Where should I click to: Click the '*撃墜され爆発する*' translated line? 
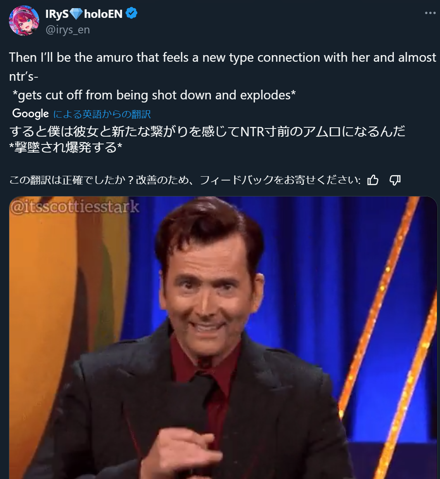point(66,148)
